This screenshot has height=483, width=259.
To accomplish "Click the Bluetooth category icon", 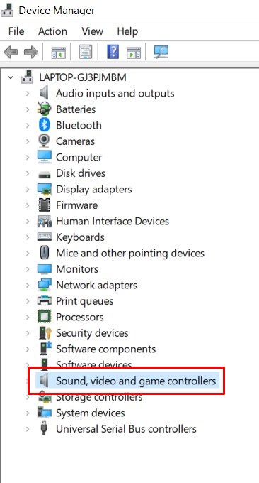I will tap(44, 125).
